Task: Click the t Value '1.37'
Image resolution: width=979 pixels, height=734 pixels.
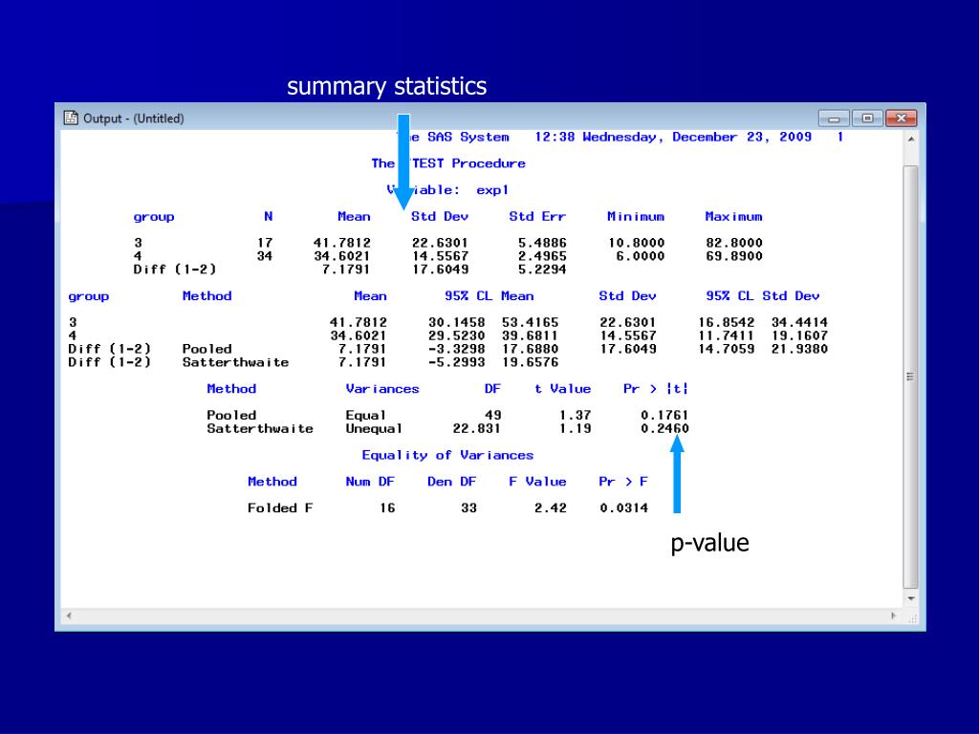Action: 575,415
